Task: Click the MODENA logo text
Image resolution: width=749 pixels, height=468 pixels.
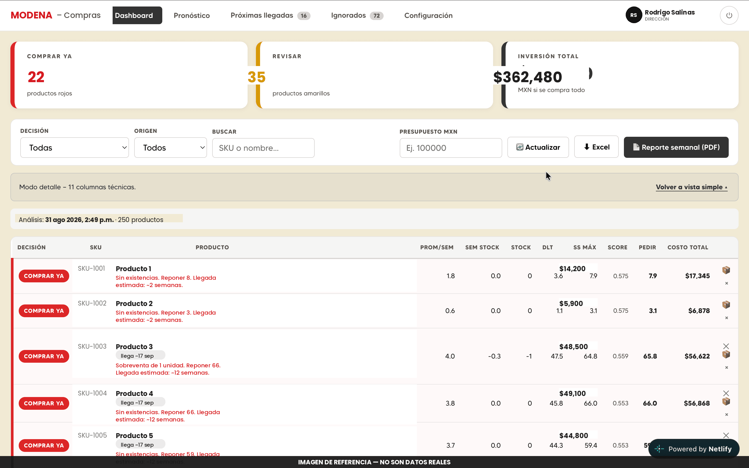Action: [31, 15]
